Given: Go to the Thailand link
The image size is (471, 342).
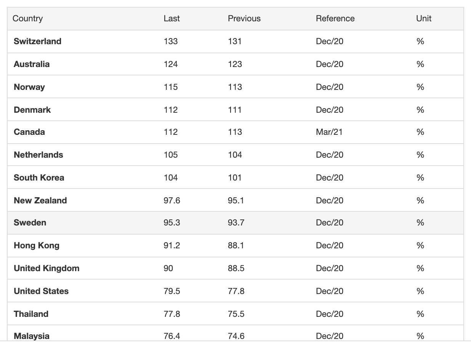Looking at the screenshot, I should tap(31, 314).
